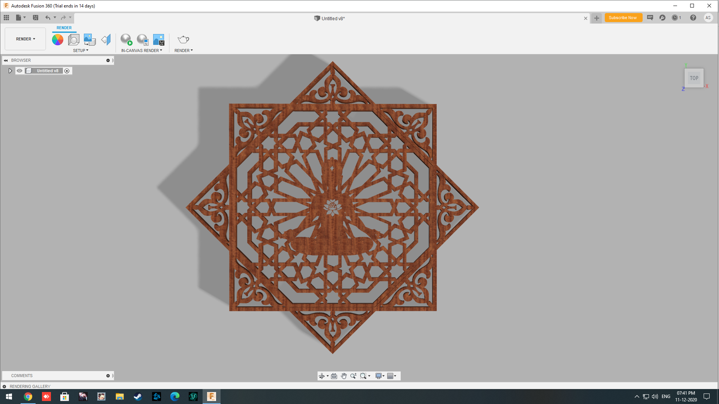Toggle visibility of Untitled v8 component

click(19, 70)
